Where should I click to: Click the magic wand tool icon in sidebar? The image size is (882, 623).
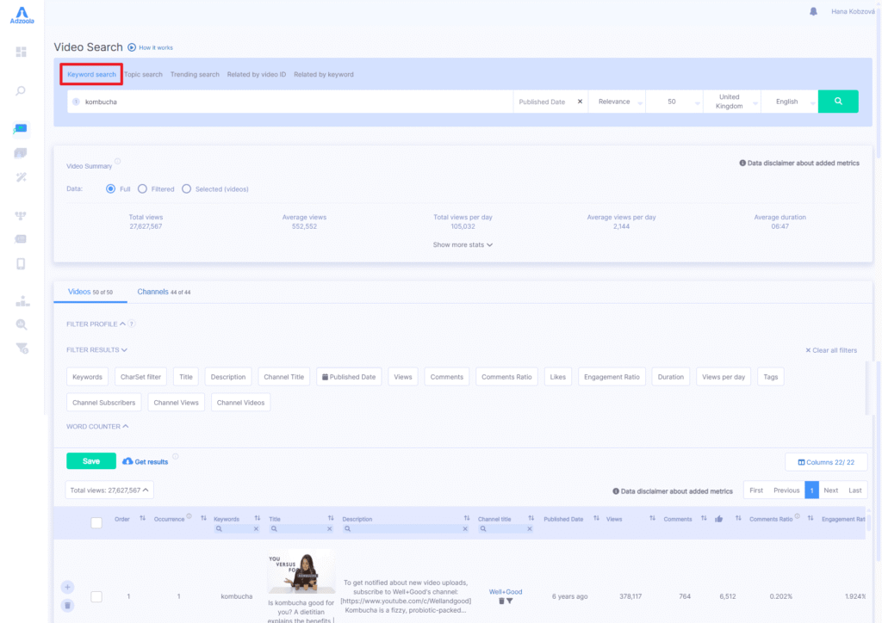tap(22, 177)
